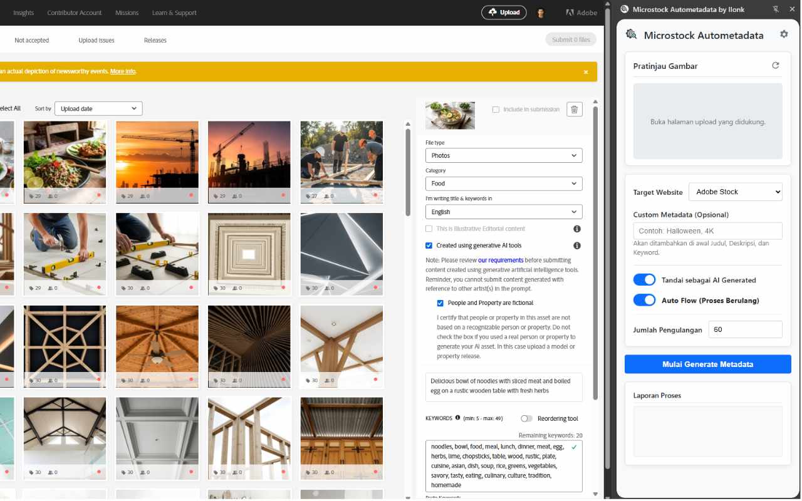Select the noodle salad bowl thumbnail
This screenshot has height=501, width=802.
click(x=65, y=162)
